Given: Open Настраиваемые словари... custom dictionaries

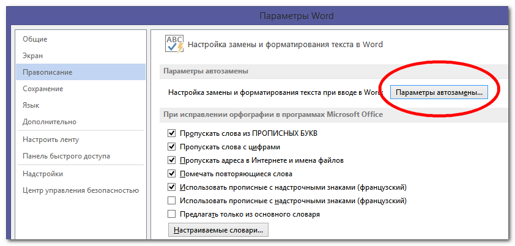Looking at the screenshot, I should click(218, 231).
